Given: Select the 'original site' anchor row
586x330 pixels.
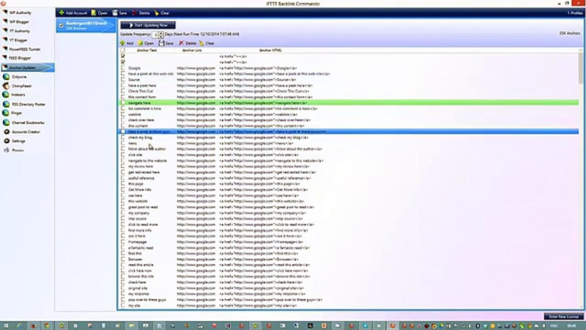Looking at the screenshot, I should point(349,288).
